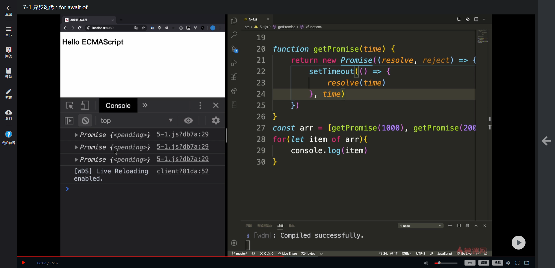Open the Source Control view
This screenshot has width=555, height=268.
click(234, 49)
